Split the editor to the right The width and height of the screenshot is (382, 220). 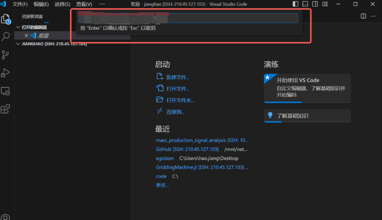(363, 16)
